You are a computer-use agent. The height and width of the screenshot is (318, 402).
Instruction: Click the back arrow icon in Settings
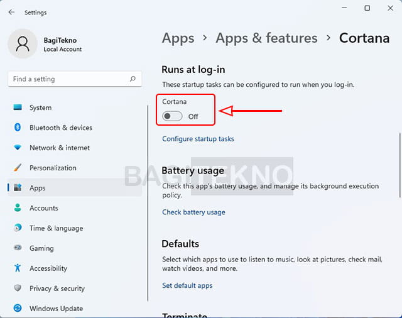click(11, 12)
